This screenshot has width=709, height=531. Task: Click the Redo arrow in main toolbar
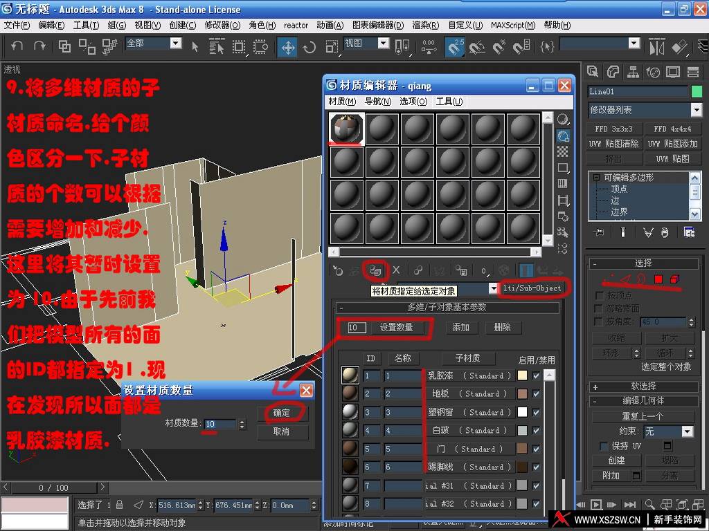pos(39,46)
